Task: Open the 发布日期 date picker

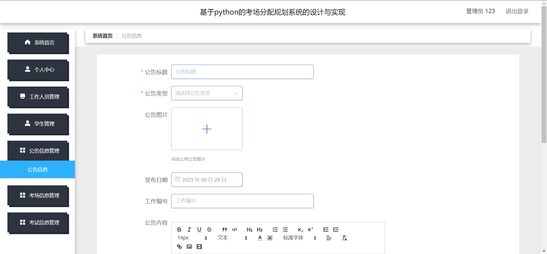Action: [x=207, y=180]
